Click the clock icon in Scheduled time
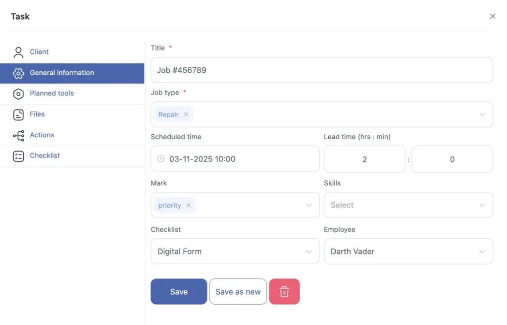 tap(160, 159)
